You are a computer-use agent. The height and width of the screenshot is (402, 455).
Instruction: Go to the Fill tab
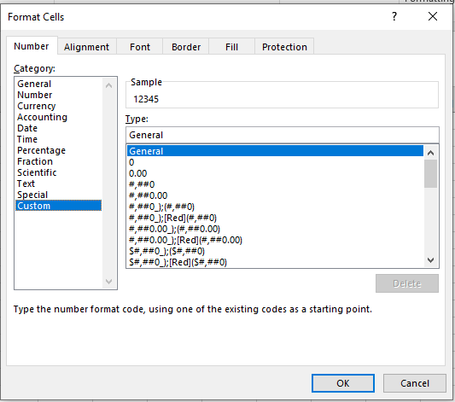(x=231, y=47)
